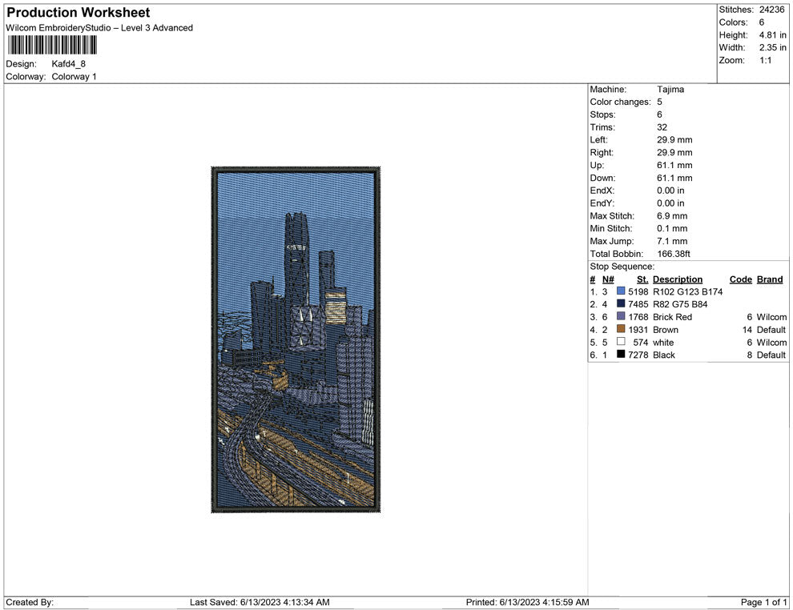Click the 'Production Worksheet' title

(x=78, y=13)
